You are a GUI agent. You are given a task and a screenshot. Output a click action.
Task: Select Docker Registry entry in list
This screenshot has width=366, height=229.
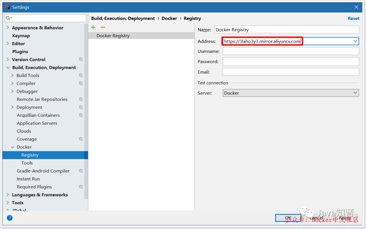[x=113, y=36]
